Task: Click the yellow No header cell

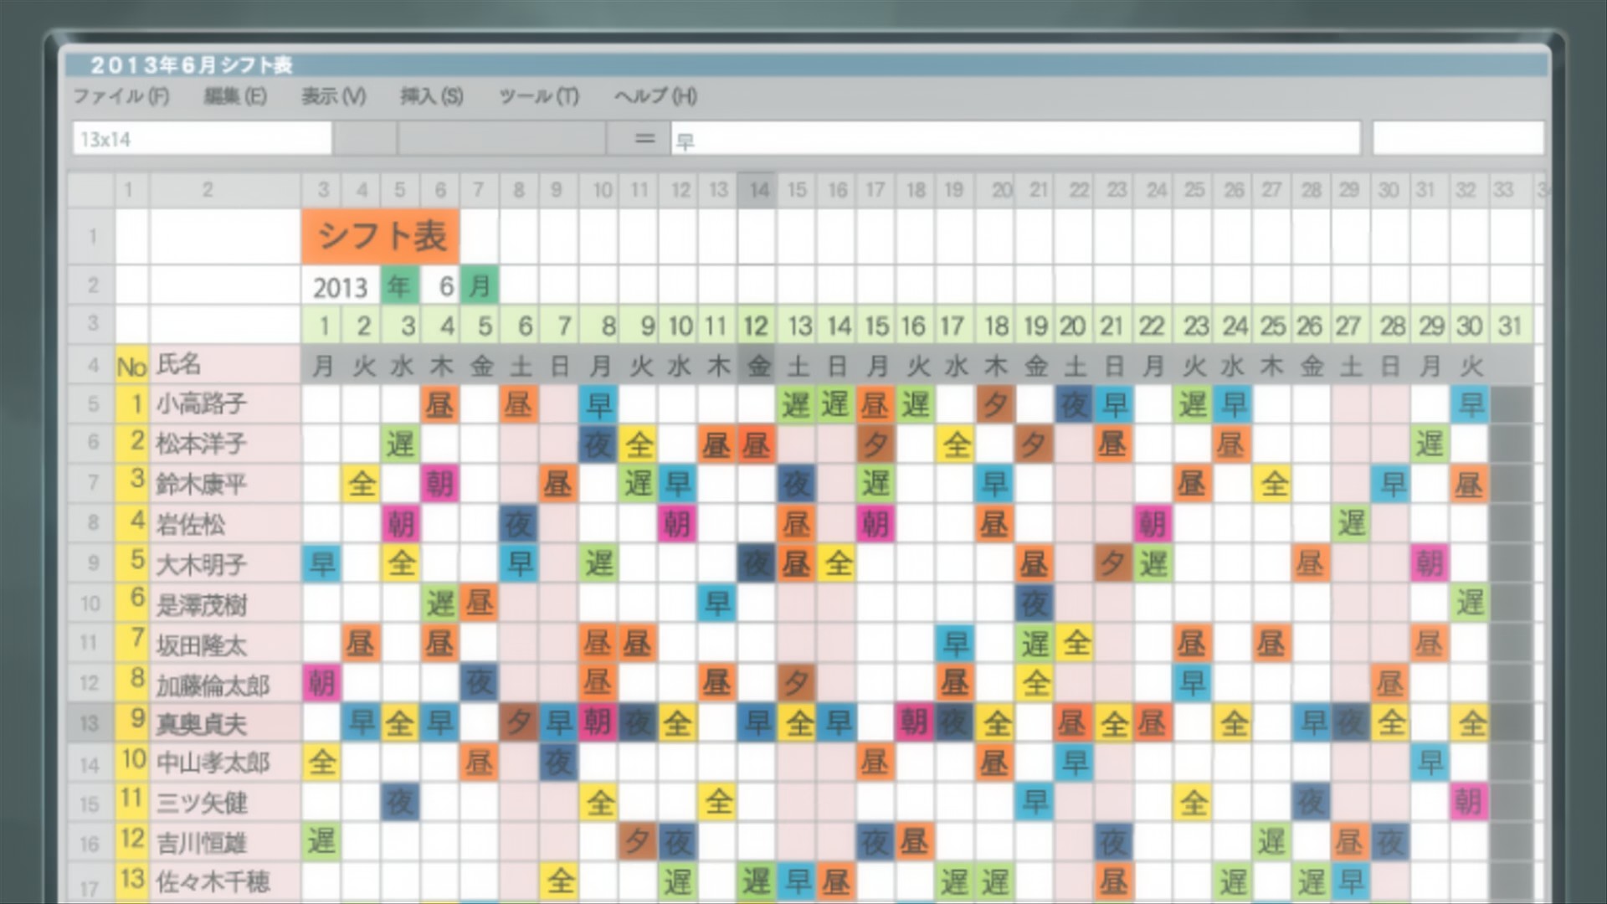Action: pyautogui.click(x=132, y=366)
